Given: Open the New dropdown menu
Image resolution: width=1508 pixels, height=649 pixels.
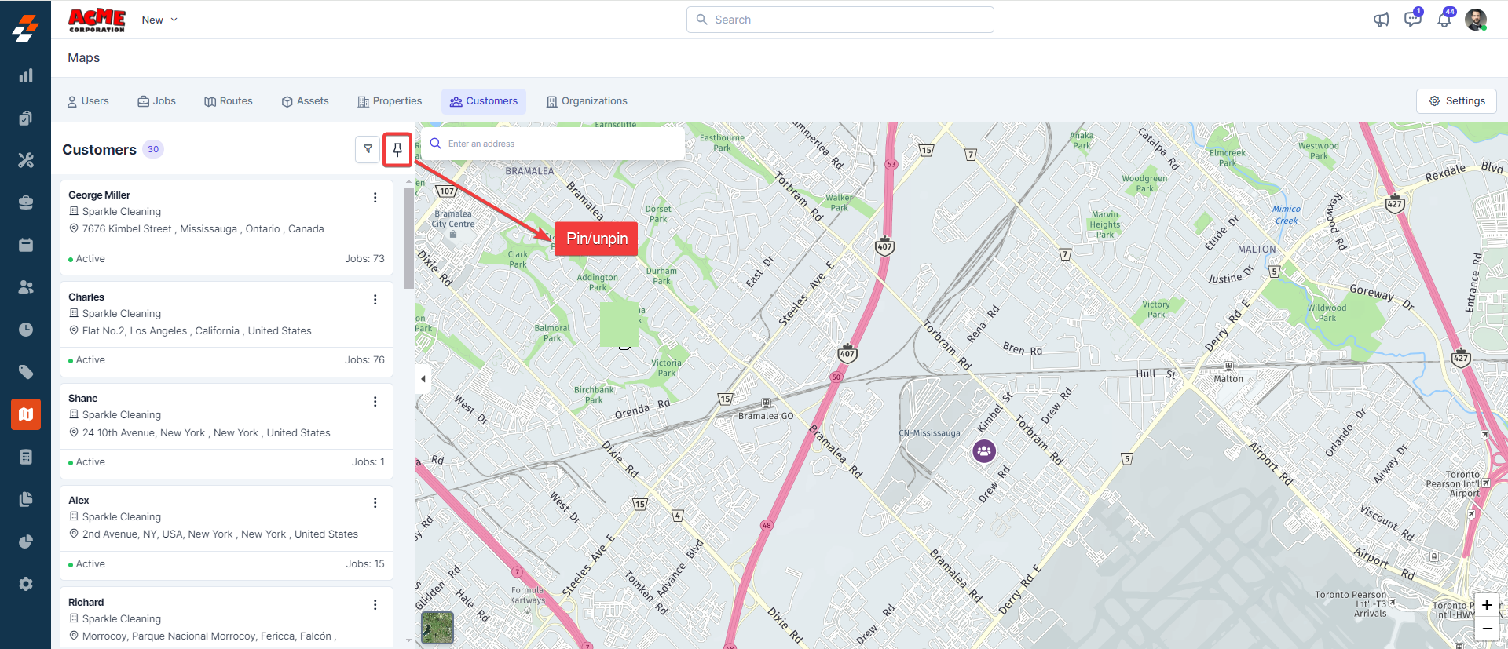Looking at the screenshot, I should pyautogui.click(x=159, y=20).
